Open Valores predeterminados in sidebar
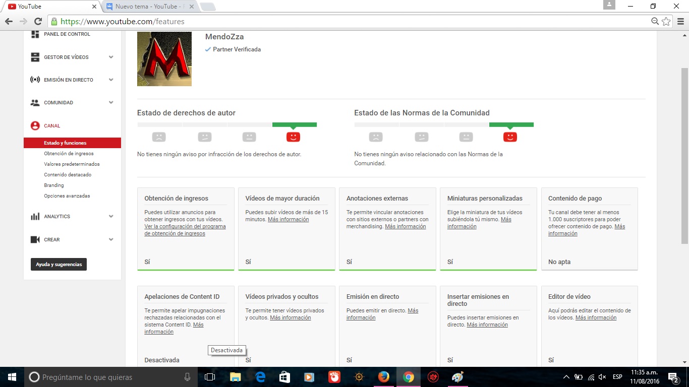The height and width of the screenshot is (387, 689). pyautogui.click(x=72, y=164)
